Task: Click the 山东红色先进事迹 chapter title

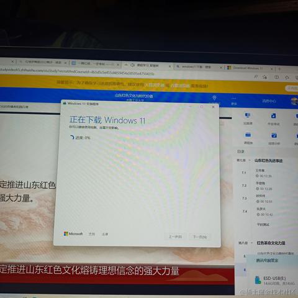Action: point(268,161)
